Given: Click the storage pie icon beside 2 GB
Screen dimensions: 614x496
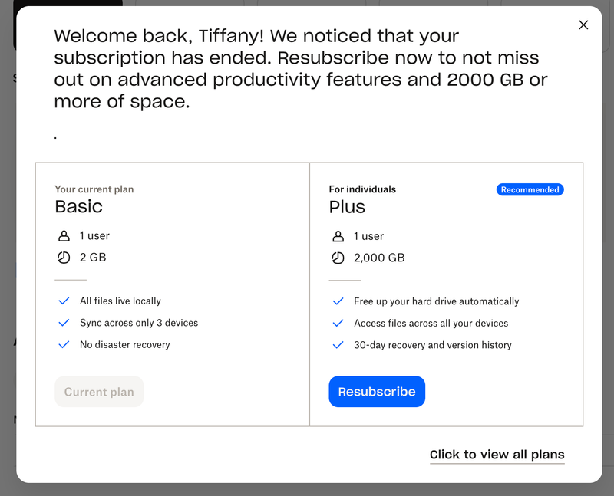Looking at the screenshot, I should [64, 258].
